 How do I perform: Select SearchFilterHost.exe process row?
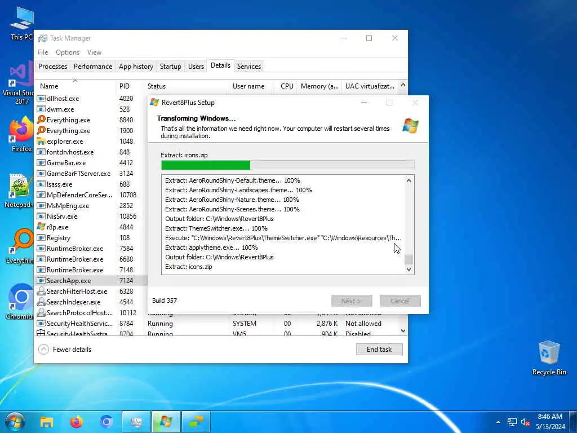[91, 291]
